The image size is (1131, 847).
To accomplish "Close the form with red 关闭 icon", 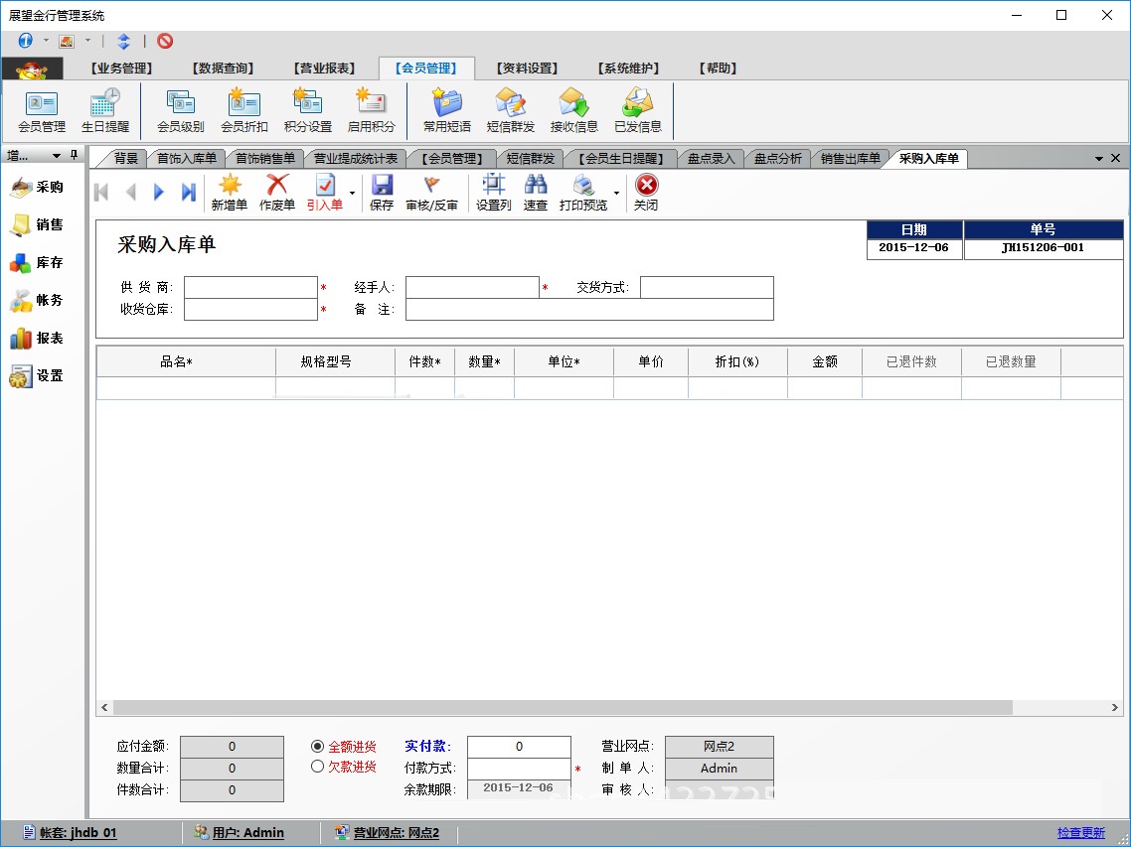I will point(646,193).
